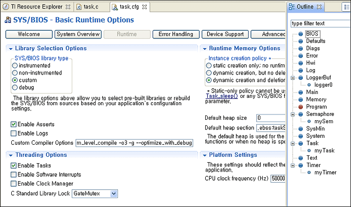The image size is (351, 207).
Task: Click the Log module icon in Outline
Action: click(301, 71)
